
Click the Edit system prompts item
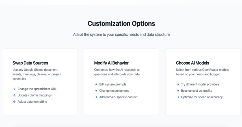click(x=113, y=84)
